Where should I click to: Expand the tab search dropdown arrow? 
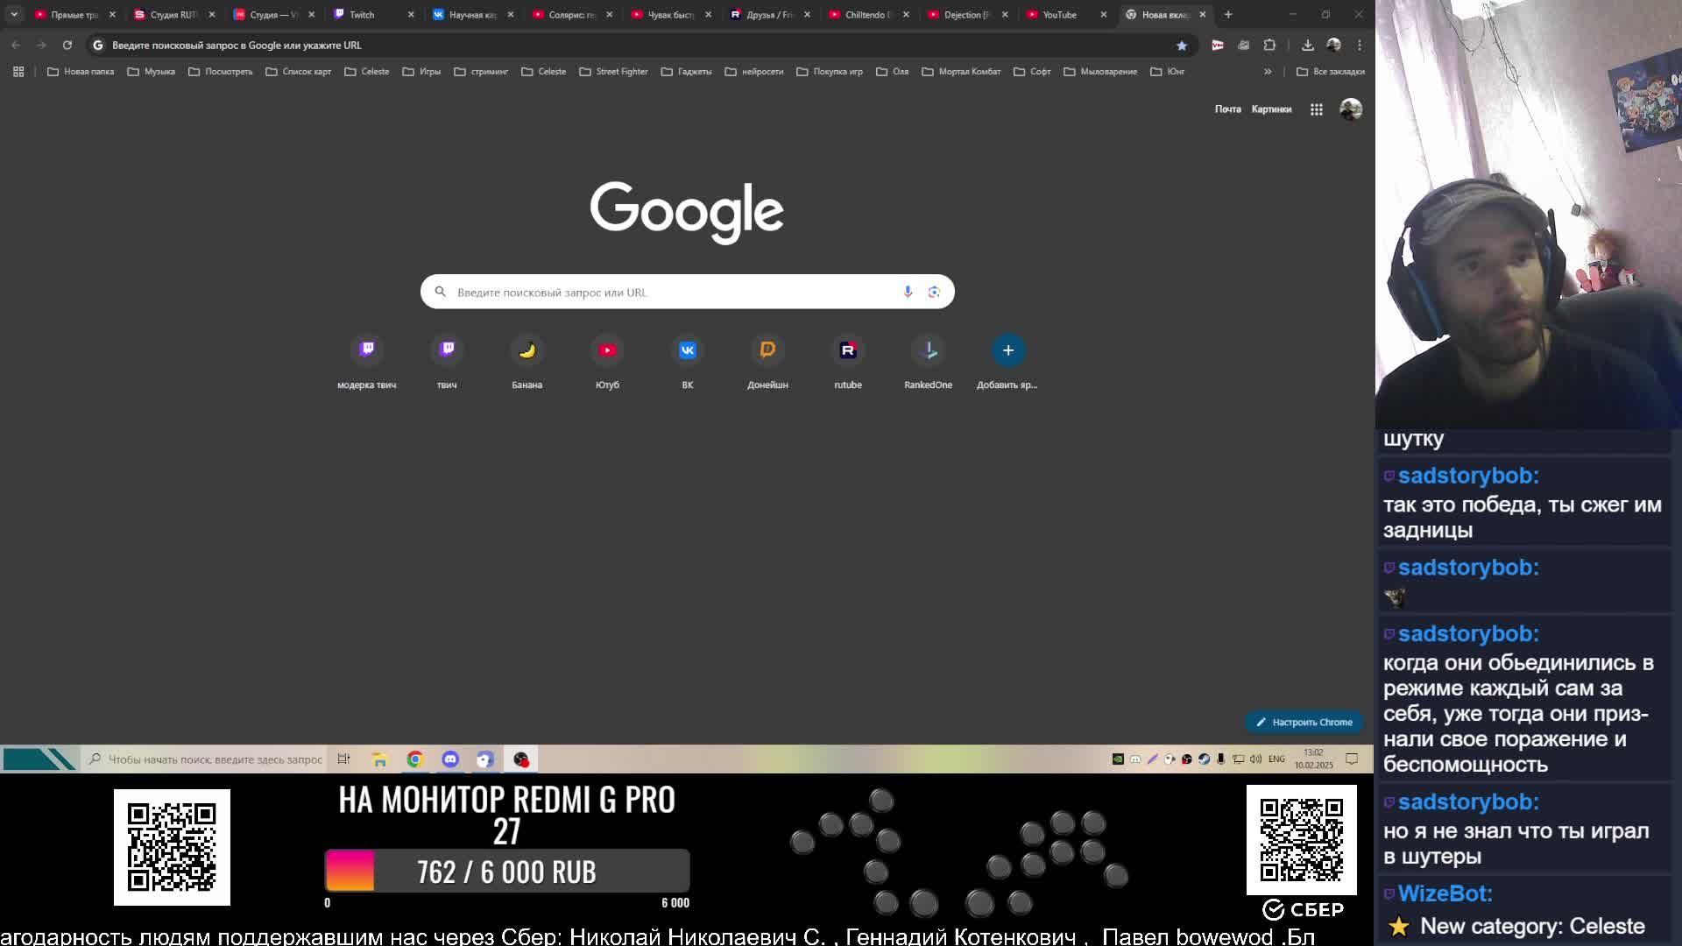pos(14,14)
